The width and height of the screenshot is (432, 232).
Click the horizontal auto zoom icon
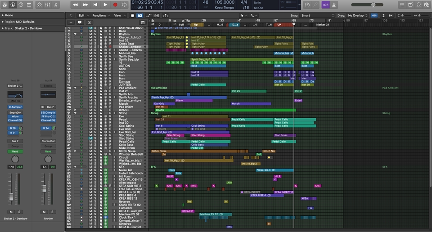(391, 15)
